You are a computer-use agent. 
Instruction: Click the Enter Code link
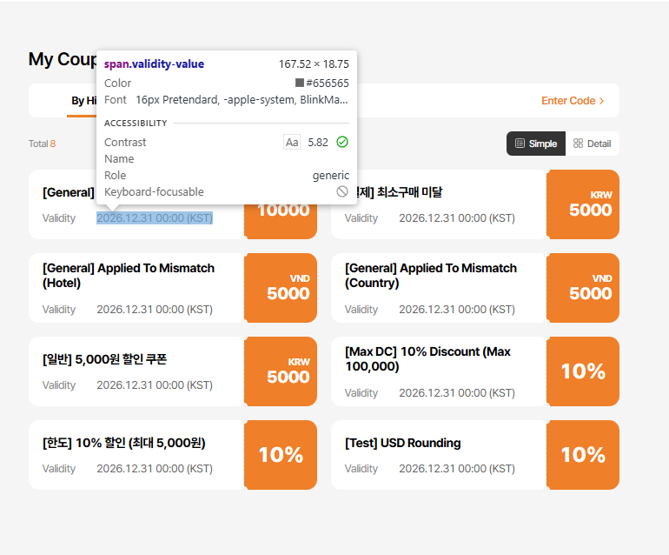[568, 101]
